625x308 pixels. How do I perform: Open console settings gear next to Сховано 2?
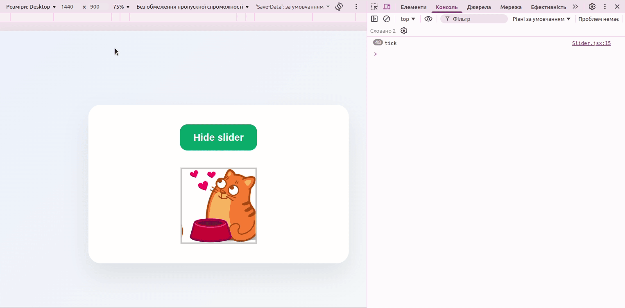pos(404,31)
